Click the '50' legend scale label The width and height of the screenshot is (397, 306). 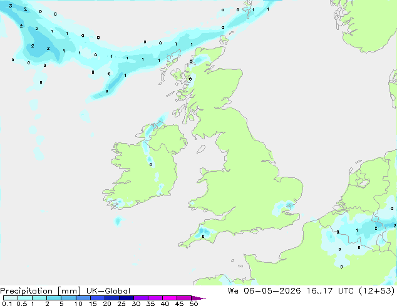[x=193, y=304]
